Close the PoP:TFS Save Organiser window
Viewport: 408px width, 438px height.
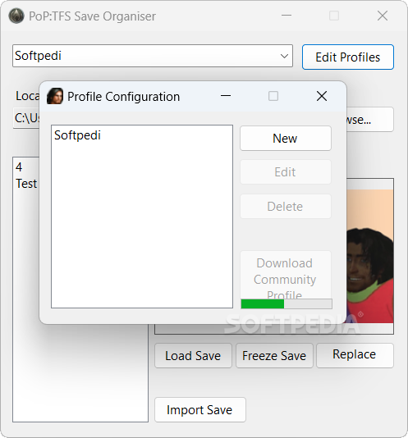383,16
